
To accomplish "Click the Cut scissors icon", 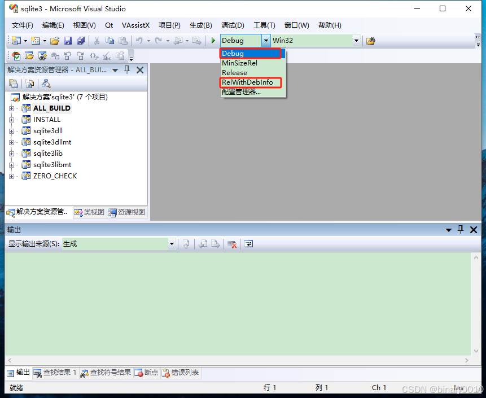I will 97,41.
